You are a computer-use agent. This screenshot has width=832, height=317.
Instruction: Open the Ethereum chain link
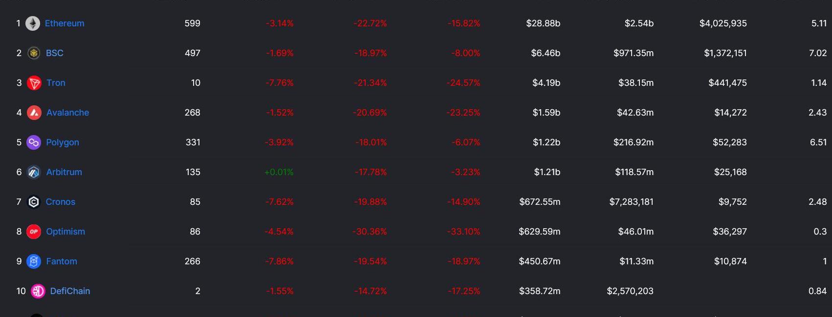65,23
